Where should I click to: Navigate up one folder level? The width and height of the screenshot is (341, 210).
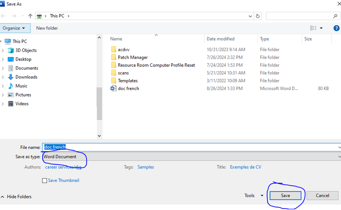coord(30,16)
